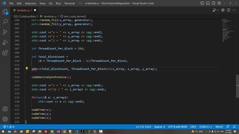Change the line ending via CRLF
Image resolution: width=239 pixels, height=134 pixels.
pos(193,127)
